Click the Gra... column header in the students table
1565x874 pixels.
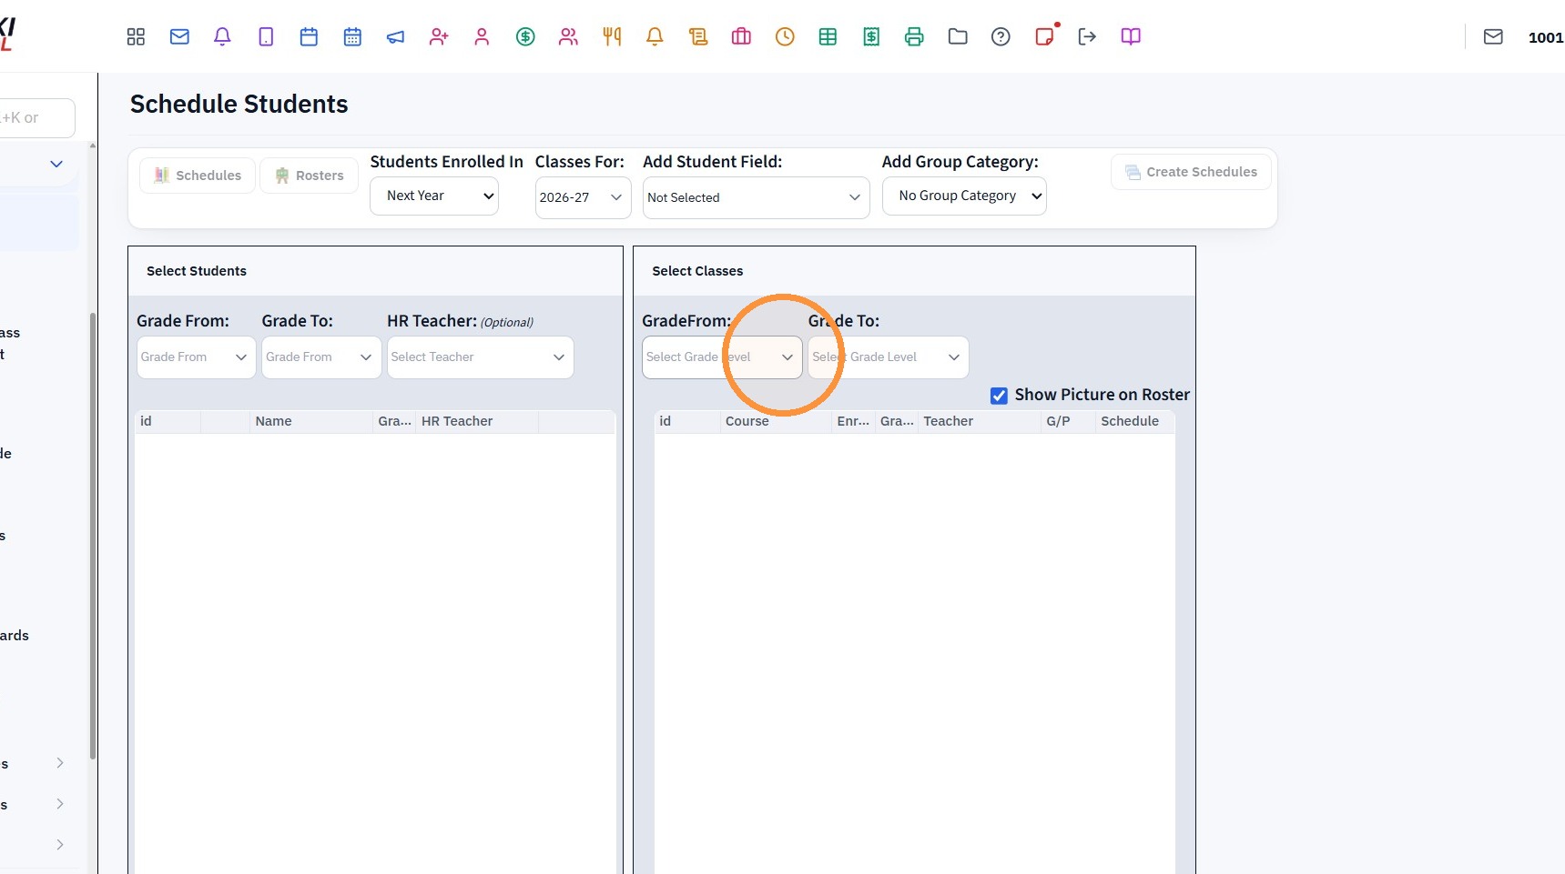tap(394, 421)
